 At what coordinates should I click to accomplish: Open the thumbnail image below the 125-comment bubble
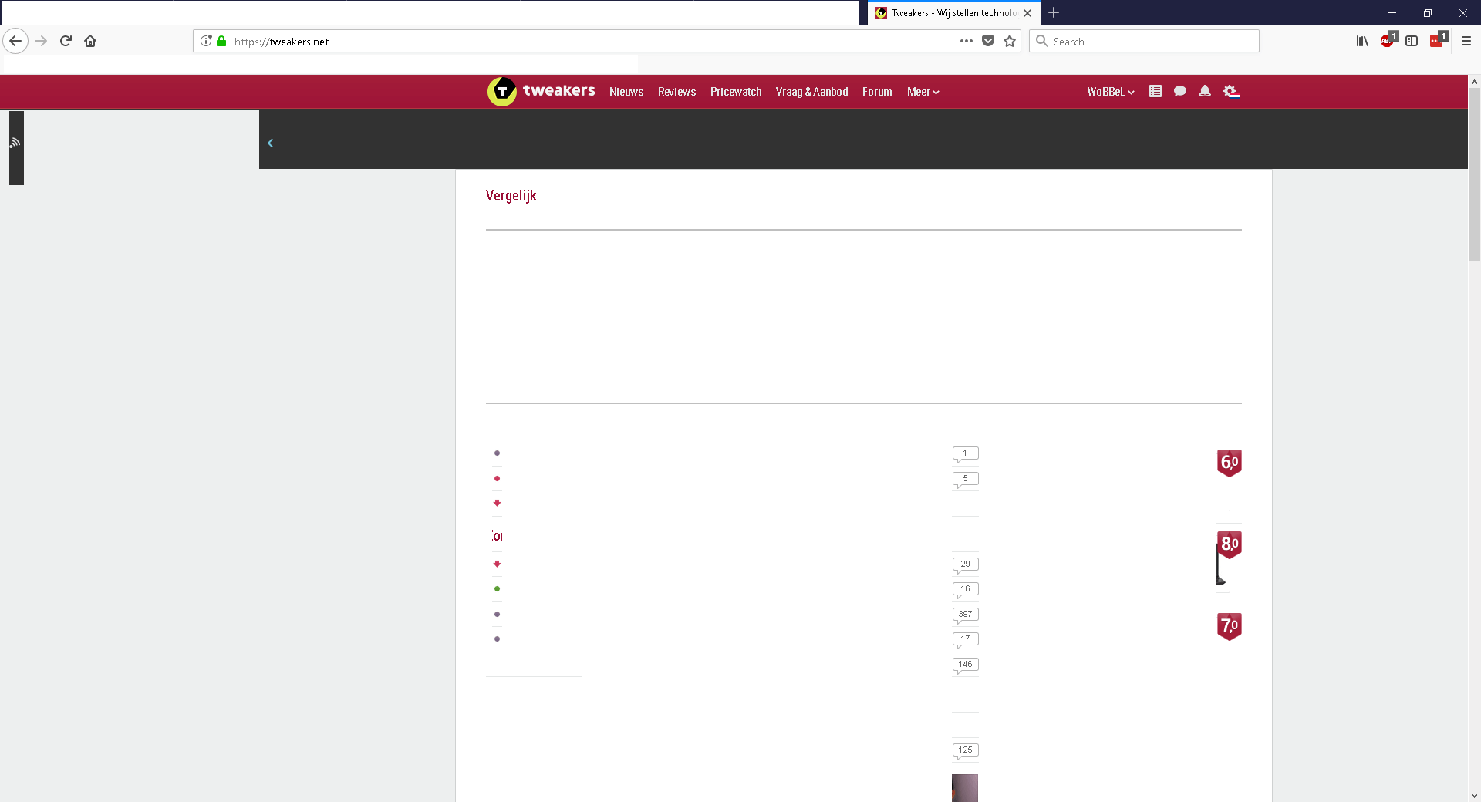click(965, 788)
